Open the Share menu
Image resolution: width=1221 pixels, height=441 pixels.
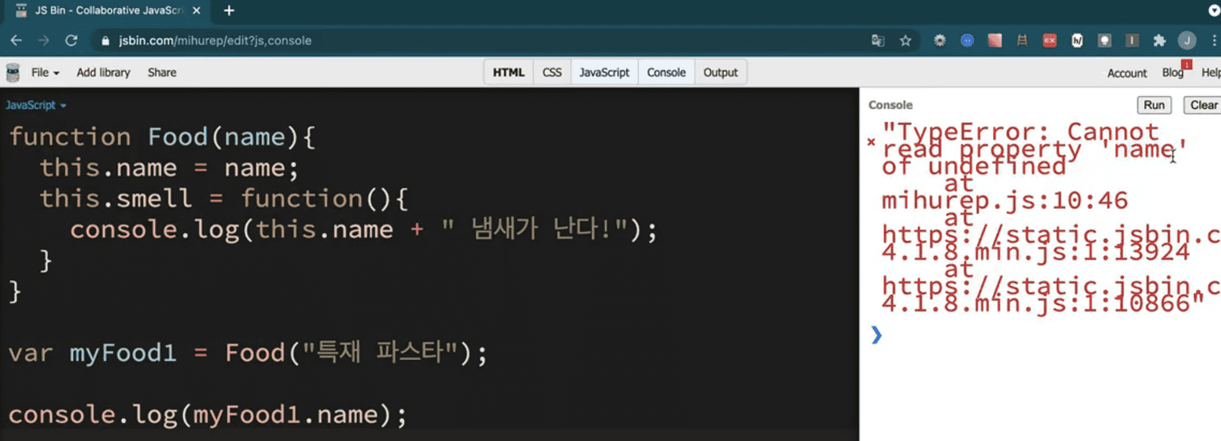click(x=162, y=72)
